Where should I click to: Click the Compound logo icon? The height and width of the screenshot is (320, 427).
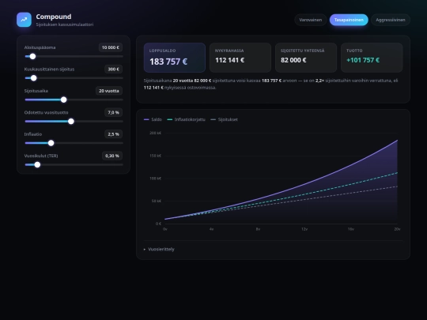(x=24, y=20)
